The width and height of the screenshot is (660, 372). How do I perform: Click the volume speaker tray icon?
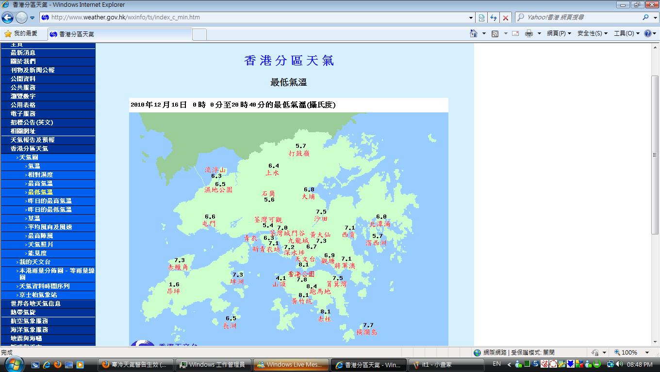pos(618,364)
